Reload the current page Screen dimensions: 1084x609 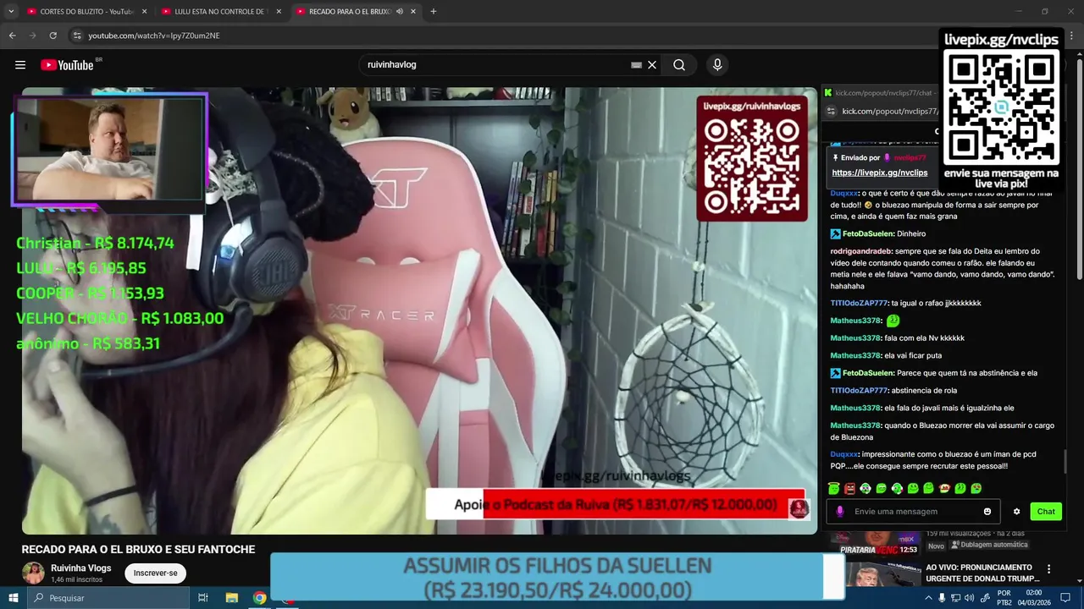(53, 36)
